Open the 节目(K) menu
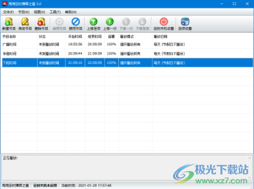Image resolution: width=254 pixels, height=189 pixels. click(24, 12)
